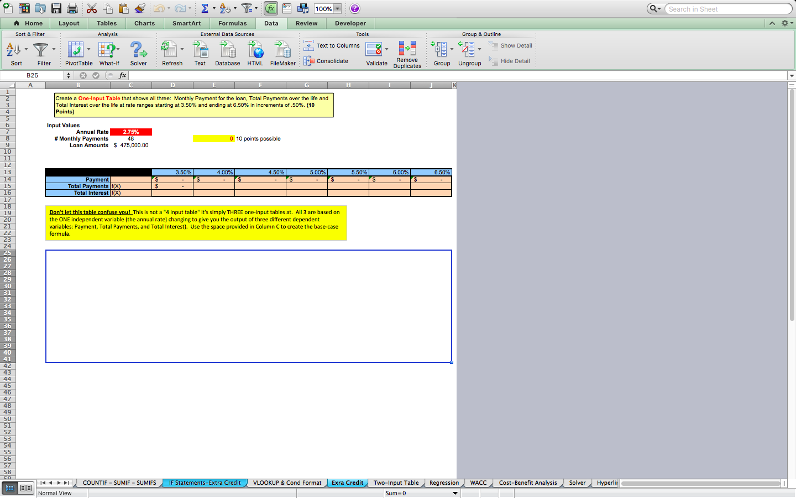This screenshot has height=498, width=796.
Task: Click the Consolidate button
Action: [326, 61]
